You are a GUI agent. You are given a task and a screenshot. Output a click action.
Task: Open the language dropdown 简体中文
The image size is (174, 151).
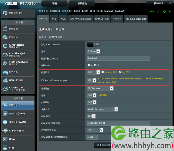(159, 4)
